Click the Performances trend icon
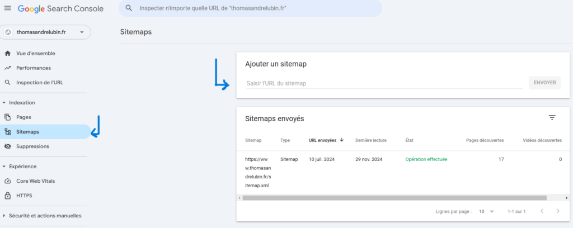 coord(7,68)
